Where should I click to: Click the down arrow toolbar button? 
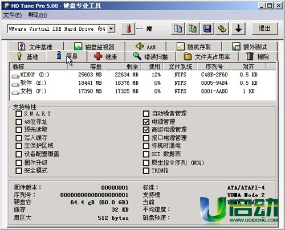tap(238, 29)
